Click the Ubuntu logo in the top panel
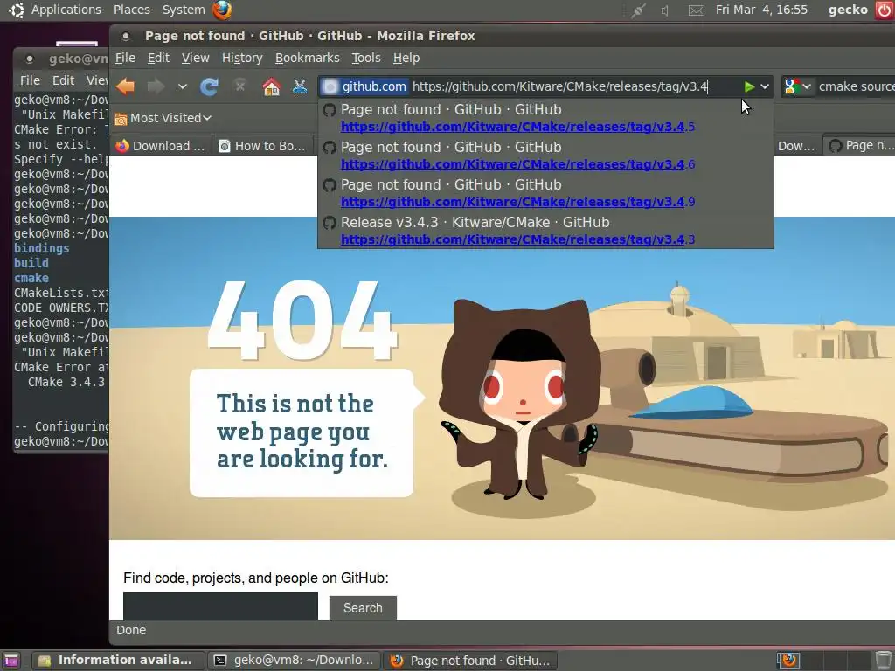The height and width of the screenshot is (671, 895). (x=16, y=10)
